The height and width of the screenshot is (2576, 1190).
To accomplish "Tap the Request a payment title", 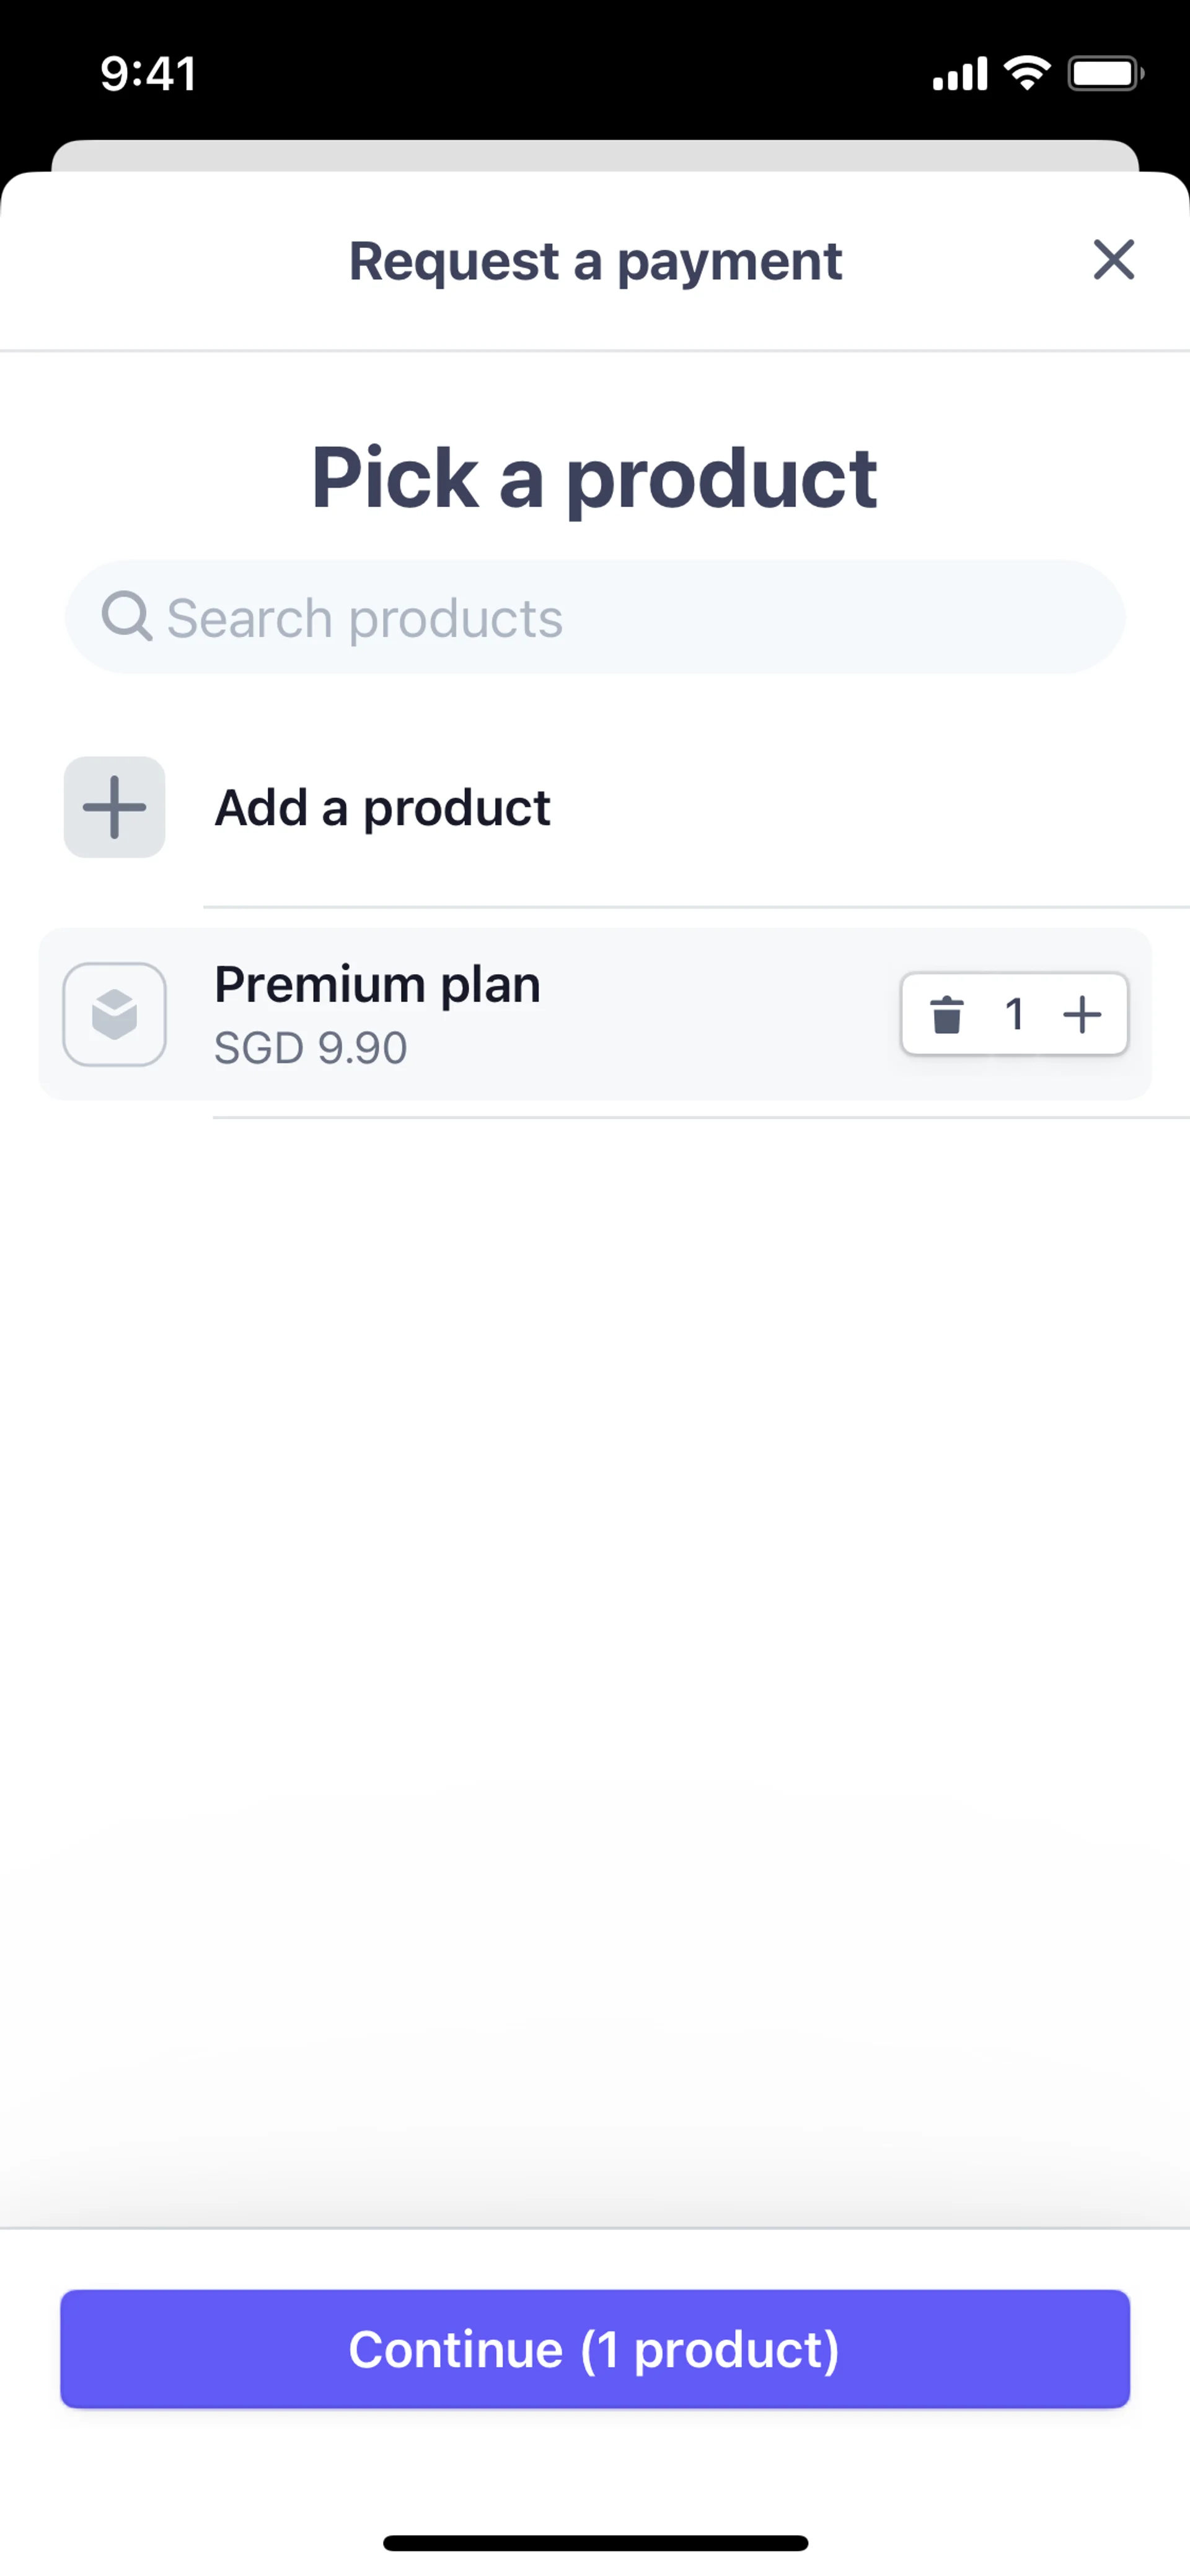I will [x=595, y=261].
